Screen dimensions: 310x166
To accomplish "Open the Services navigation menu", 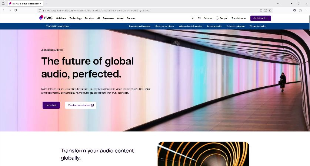I will tap(89, 18).
